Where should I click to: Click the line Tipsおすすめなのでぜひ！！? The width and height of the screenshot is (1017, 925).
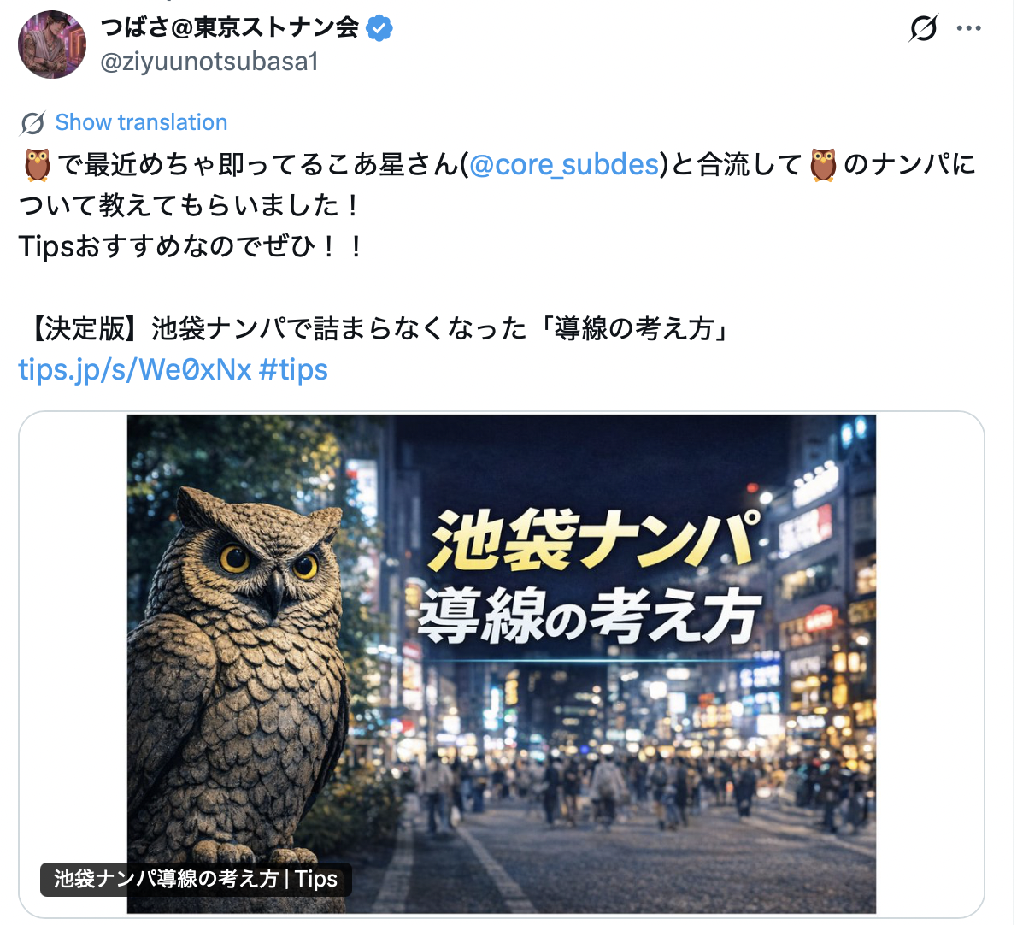coord(192,246)
